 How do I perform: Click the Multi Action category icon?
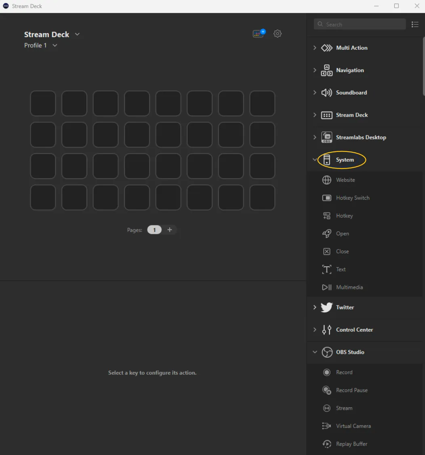327,48
